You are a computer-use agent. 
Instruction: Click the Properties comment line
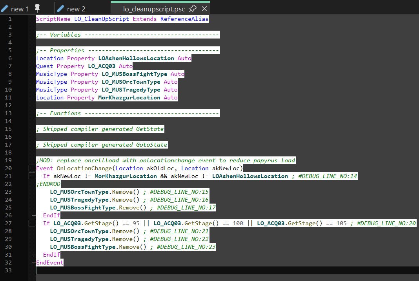click(128, 50)
